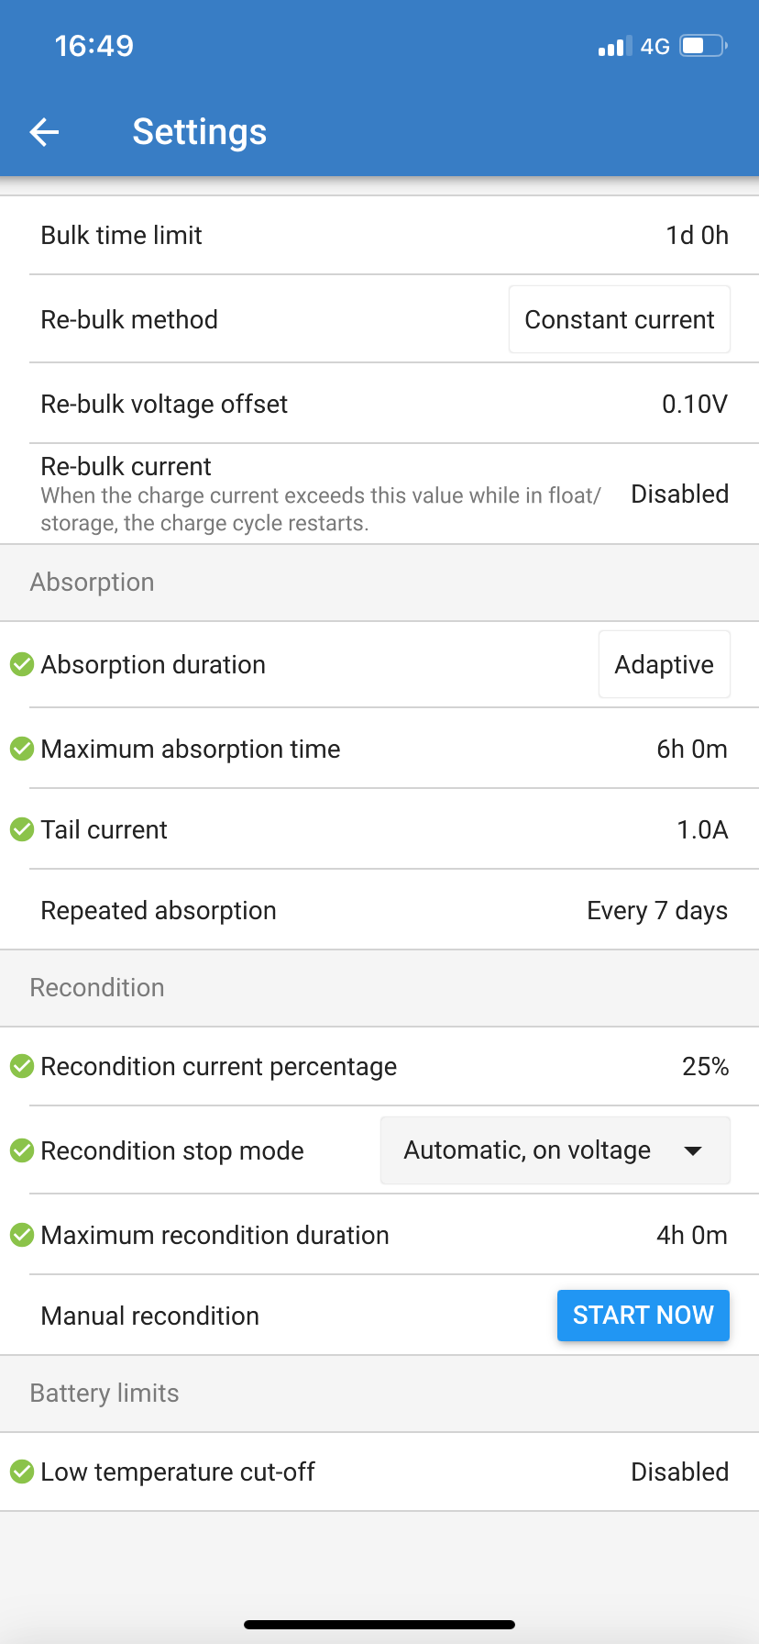
Task: Tap the back arrow in Settings header
Action: click(44, 132)
